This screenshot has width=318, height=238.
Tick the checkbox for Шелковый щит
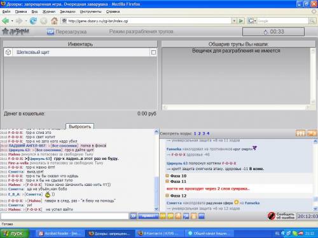pyautogui.click(x=153, y=52)
